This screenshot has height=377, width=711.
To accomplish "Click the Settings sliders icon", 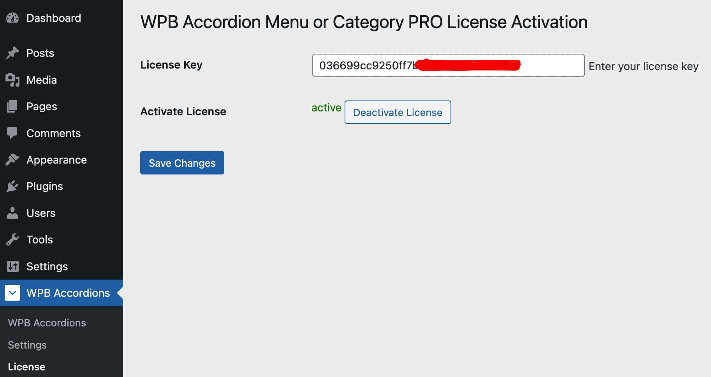I will [12, 266].
